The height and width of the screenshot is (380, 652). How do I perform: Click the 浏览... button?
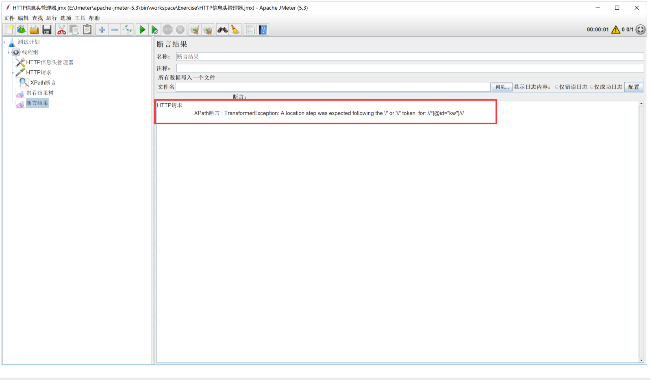pos(502,87)
